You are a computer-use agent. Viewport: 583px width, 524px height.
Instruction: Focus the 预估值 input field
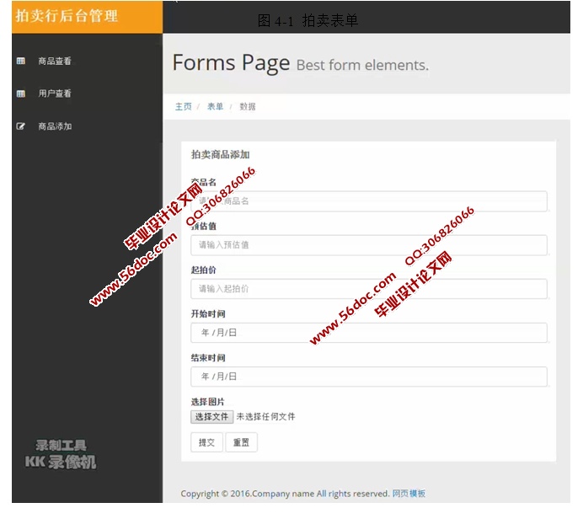pyautogui.click(x=369, y=245)
